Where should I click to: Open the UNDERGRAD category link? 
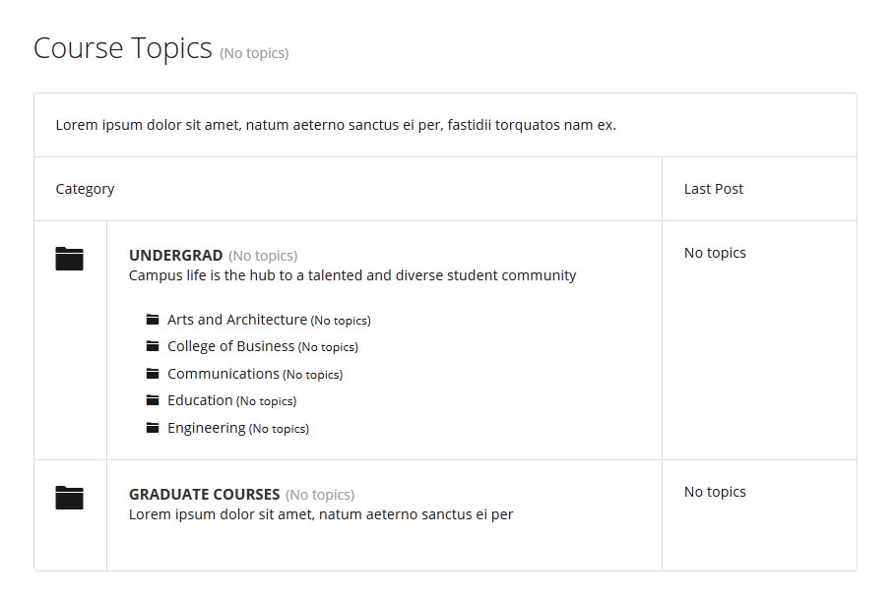coord(175,255)
